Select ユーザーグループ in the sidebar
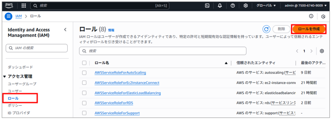Viewport: 331px width, 120px height. tap(22, 84)
